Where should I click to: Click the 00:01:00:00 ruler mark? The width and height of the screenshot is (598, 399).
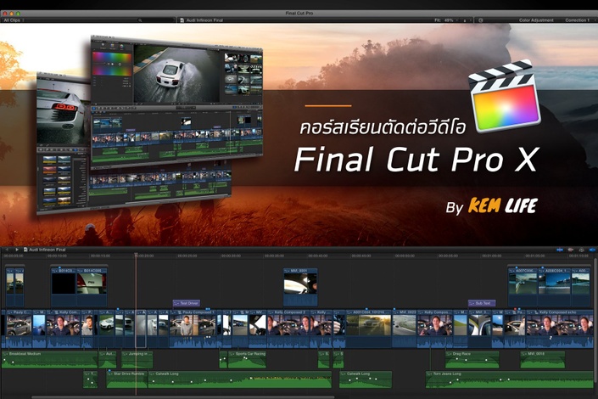[x=492, y=256]
